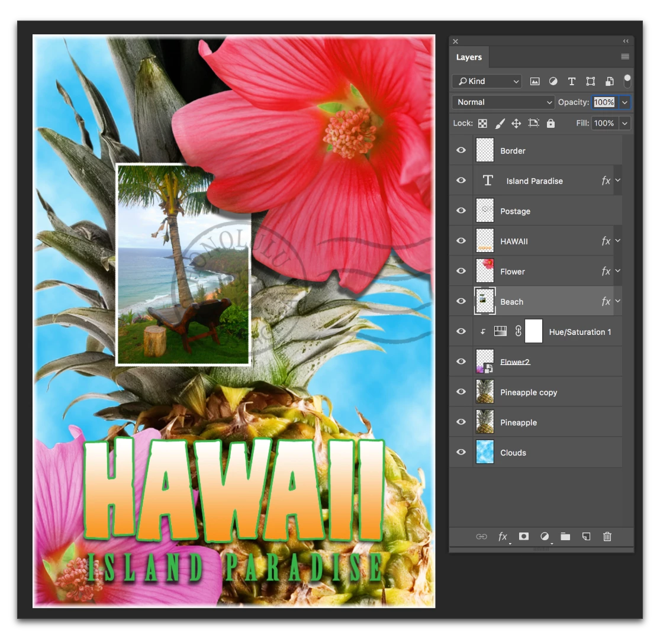
Task: Expand HAWAII layer effects chevron
Action: 618,241
